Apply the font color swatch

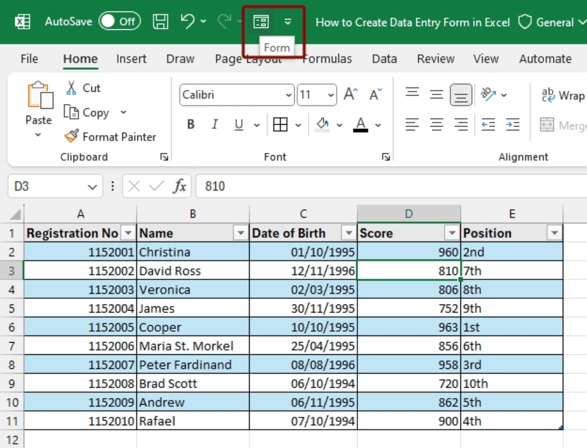coord(360,125)
